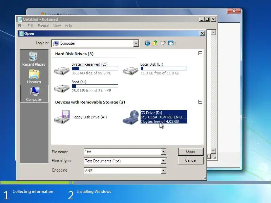271x203 pixels.
Task: Maximize the Notepad window
Action: (x=207, y=19)
